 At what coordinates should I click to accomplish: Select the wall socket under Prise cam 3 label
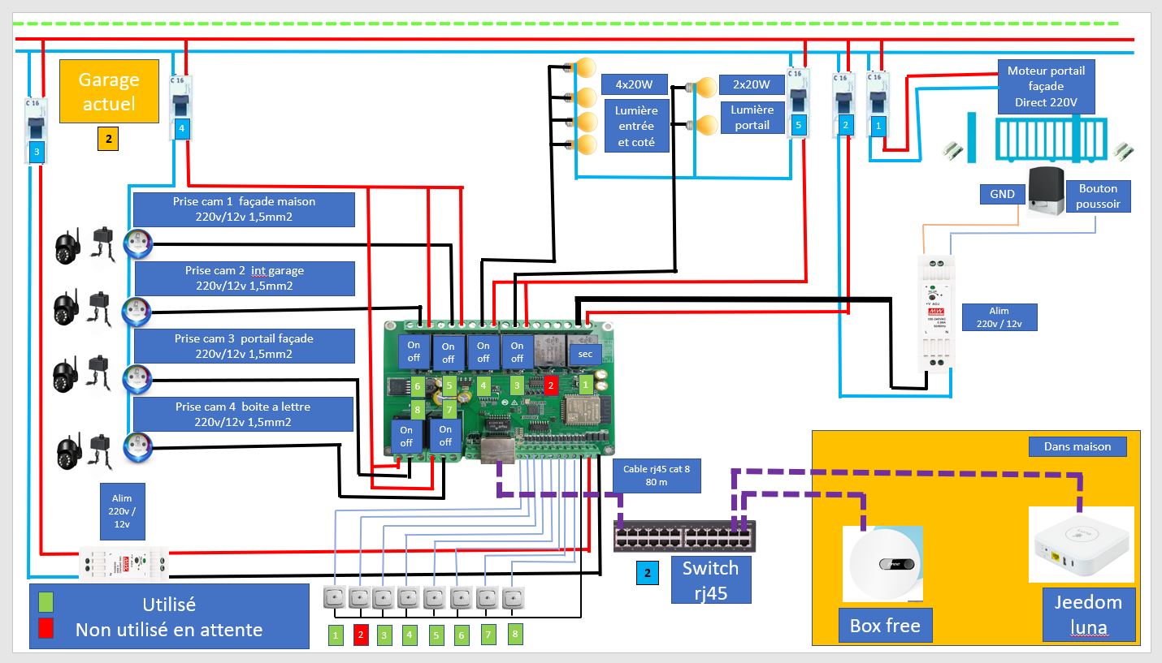pyautogui.click(x=137, y=378)
